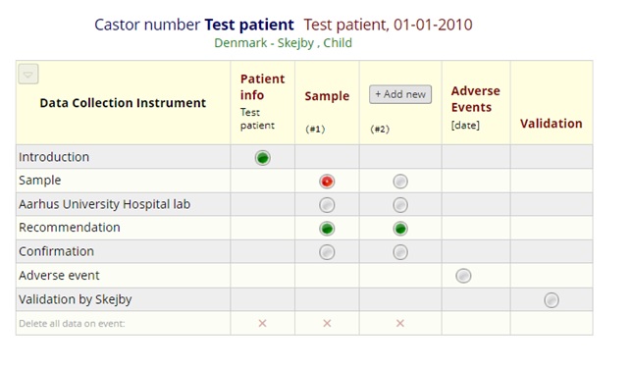Open Aarhus University Hospital lab icon for #1
Screen dimensions: 631x368
pos(327,205)
